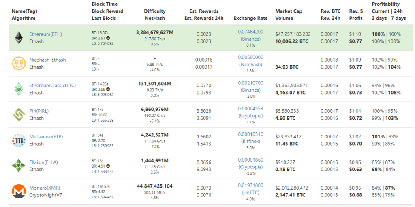Open the Monero(XMR) coin link
Image resolution: width=415 pixels, height=207 pixels.
45,188
